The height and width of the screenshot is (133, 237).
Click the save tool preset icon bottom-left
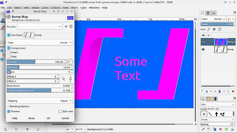pos(5,129)
